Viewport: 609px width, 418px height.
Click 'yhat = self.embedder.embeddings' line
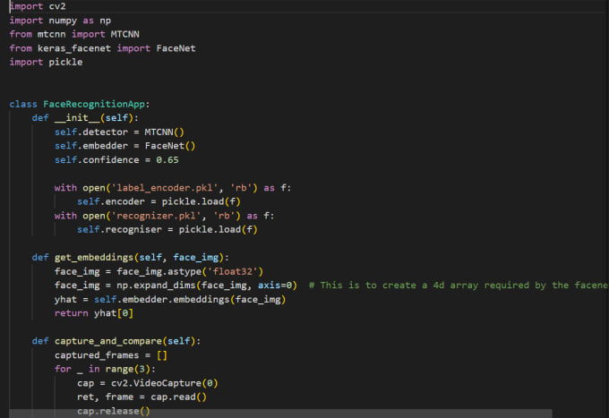(170, 299)
